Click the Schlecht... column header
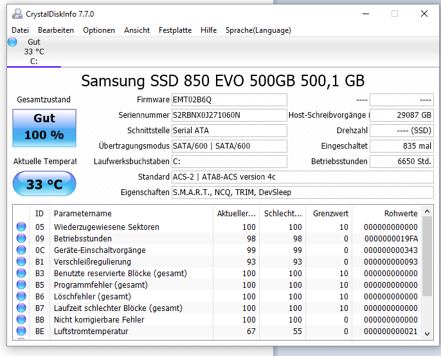Screen dimensions: 441x356 [283, 214]
